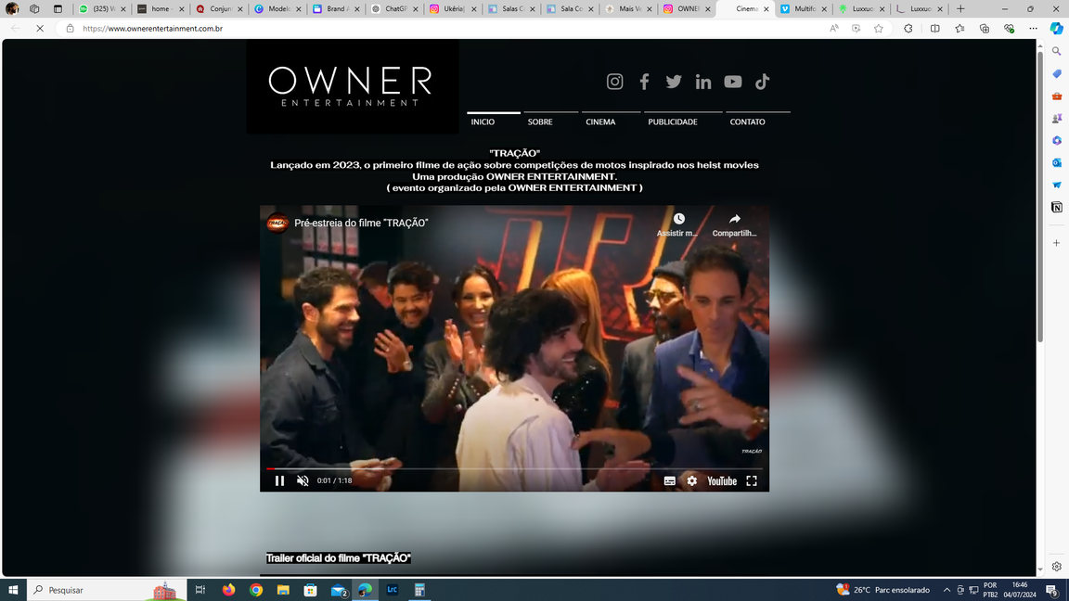
Task: Switch to the Multifo tab
Action: coord(805,9)
